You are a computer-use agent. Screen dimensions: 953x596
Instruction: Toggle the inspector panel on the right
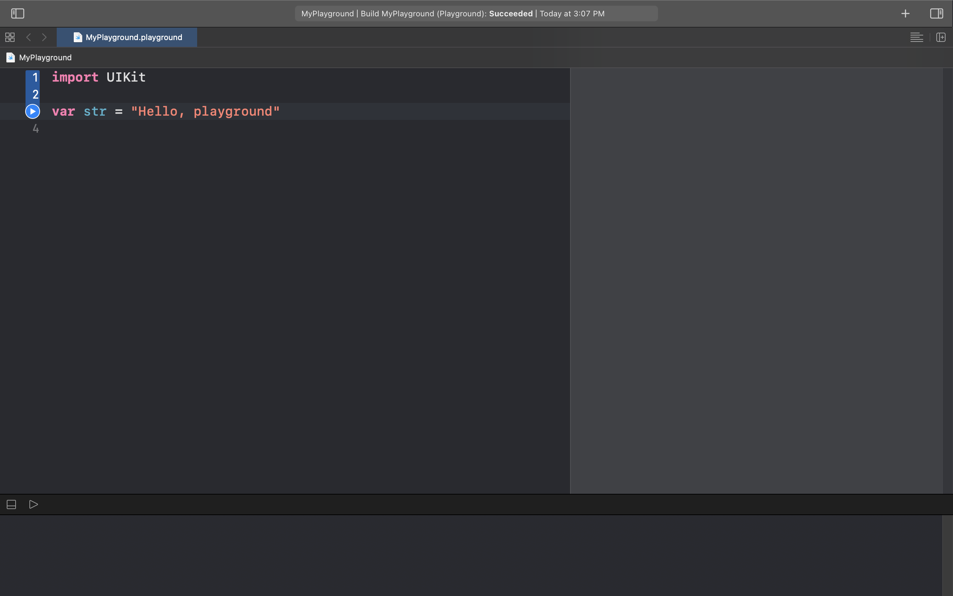(936, 13)
